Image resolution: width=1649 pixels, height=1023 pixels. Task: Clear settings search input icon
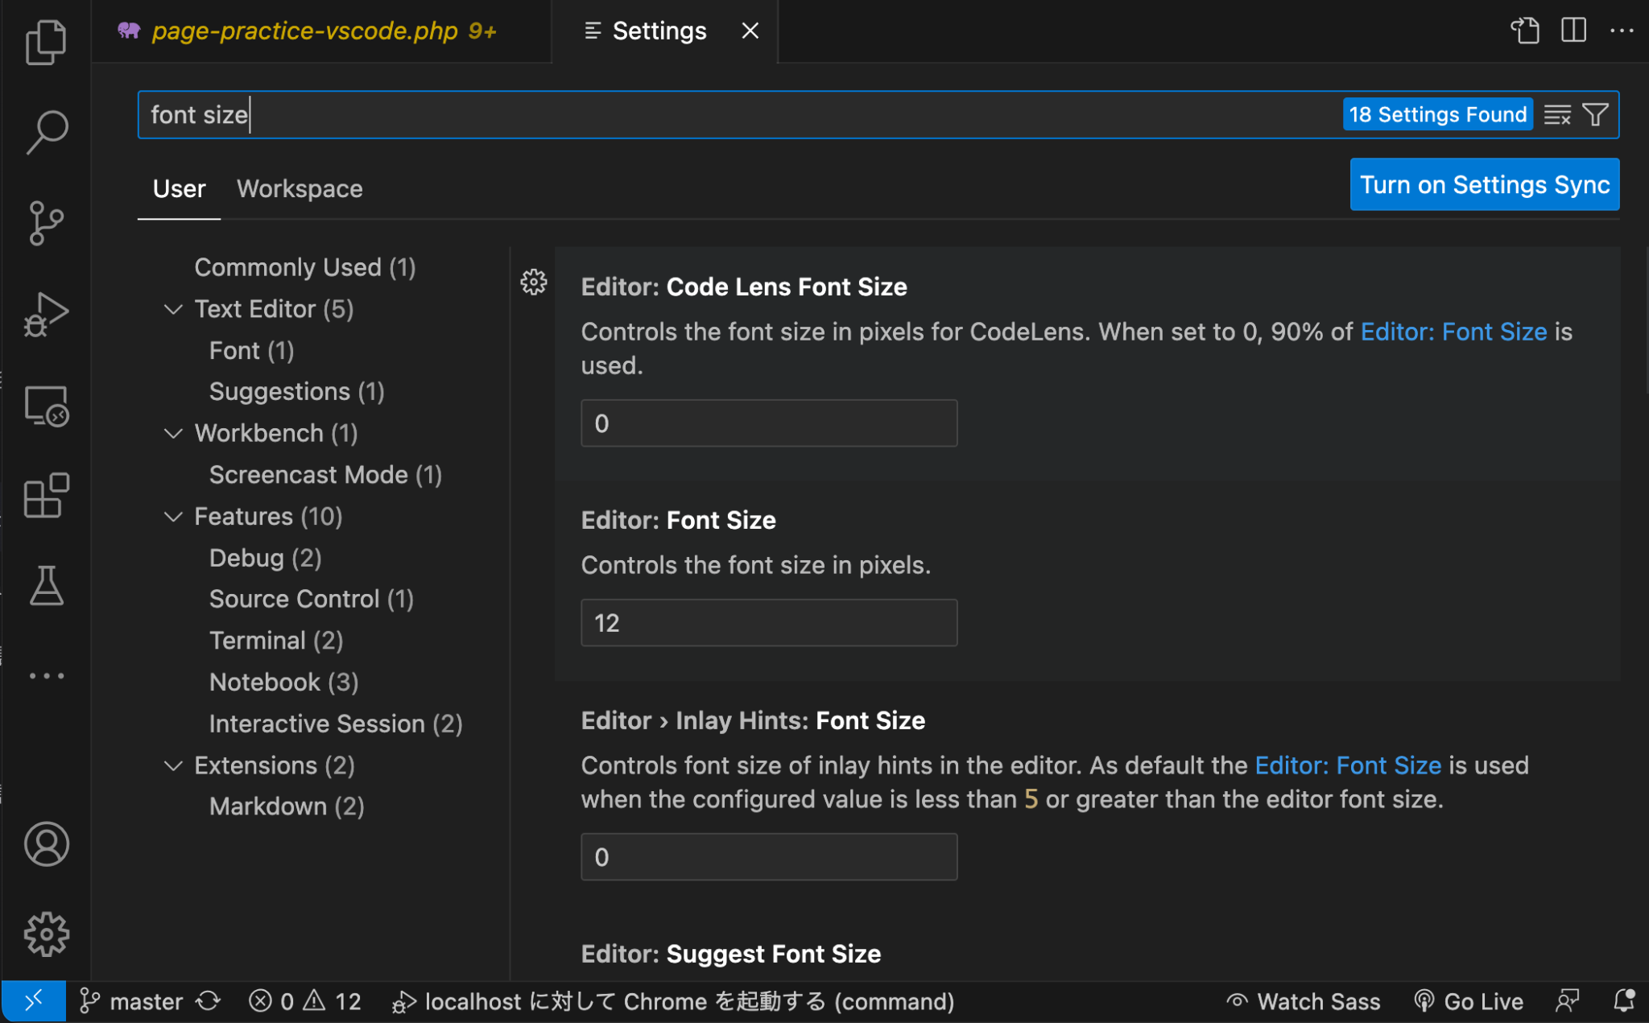tap(1557, 115)
